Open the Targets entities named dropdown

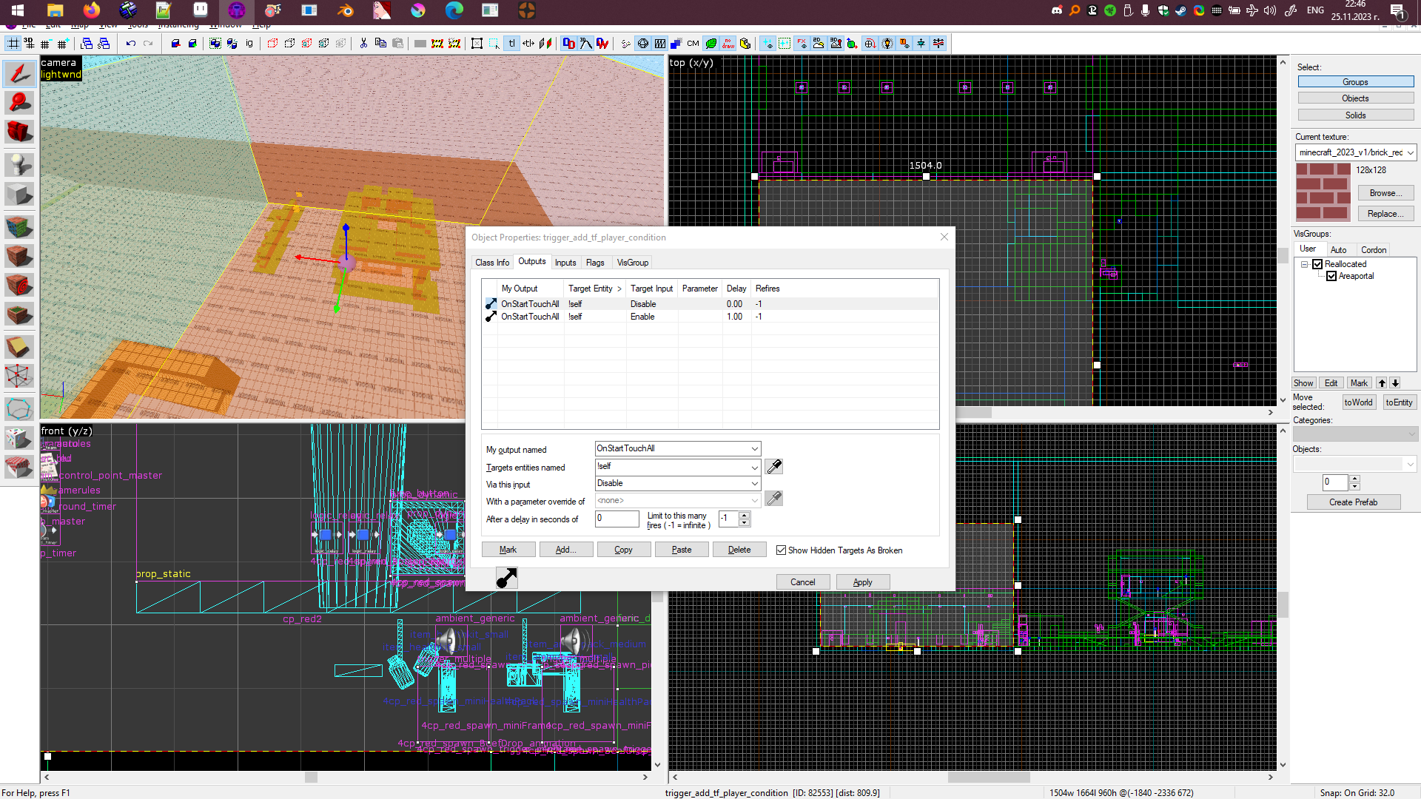coord(754,467)
